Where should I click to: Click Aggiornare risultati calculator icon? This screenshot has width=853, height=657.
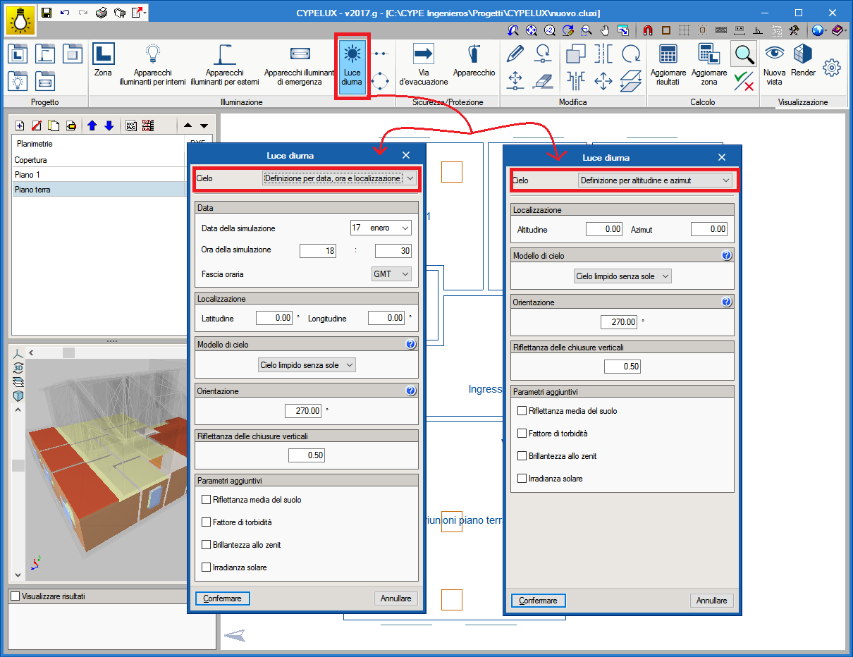(x=668, y=64)
